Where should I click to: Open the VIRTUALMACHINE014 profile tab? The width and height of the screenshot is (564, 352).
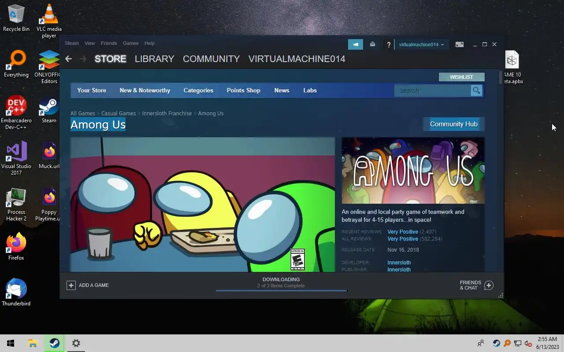(x=297, y=59)
